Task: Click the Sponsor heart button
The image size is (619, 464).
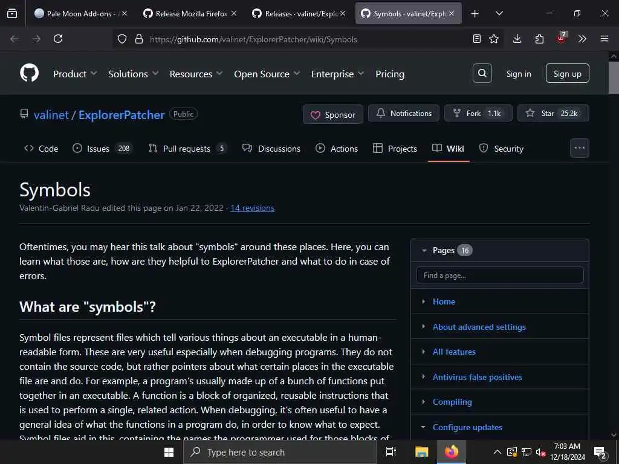Action: click(x=333, y=114)
